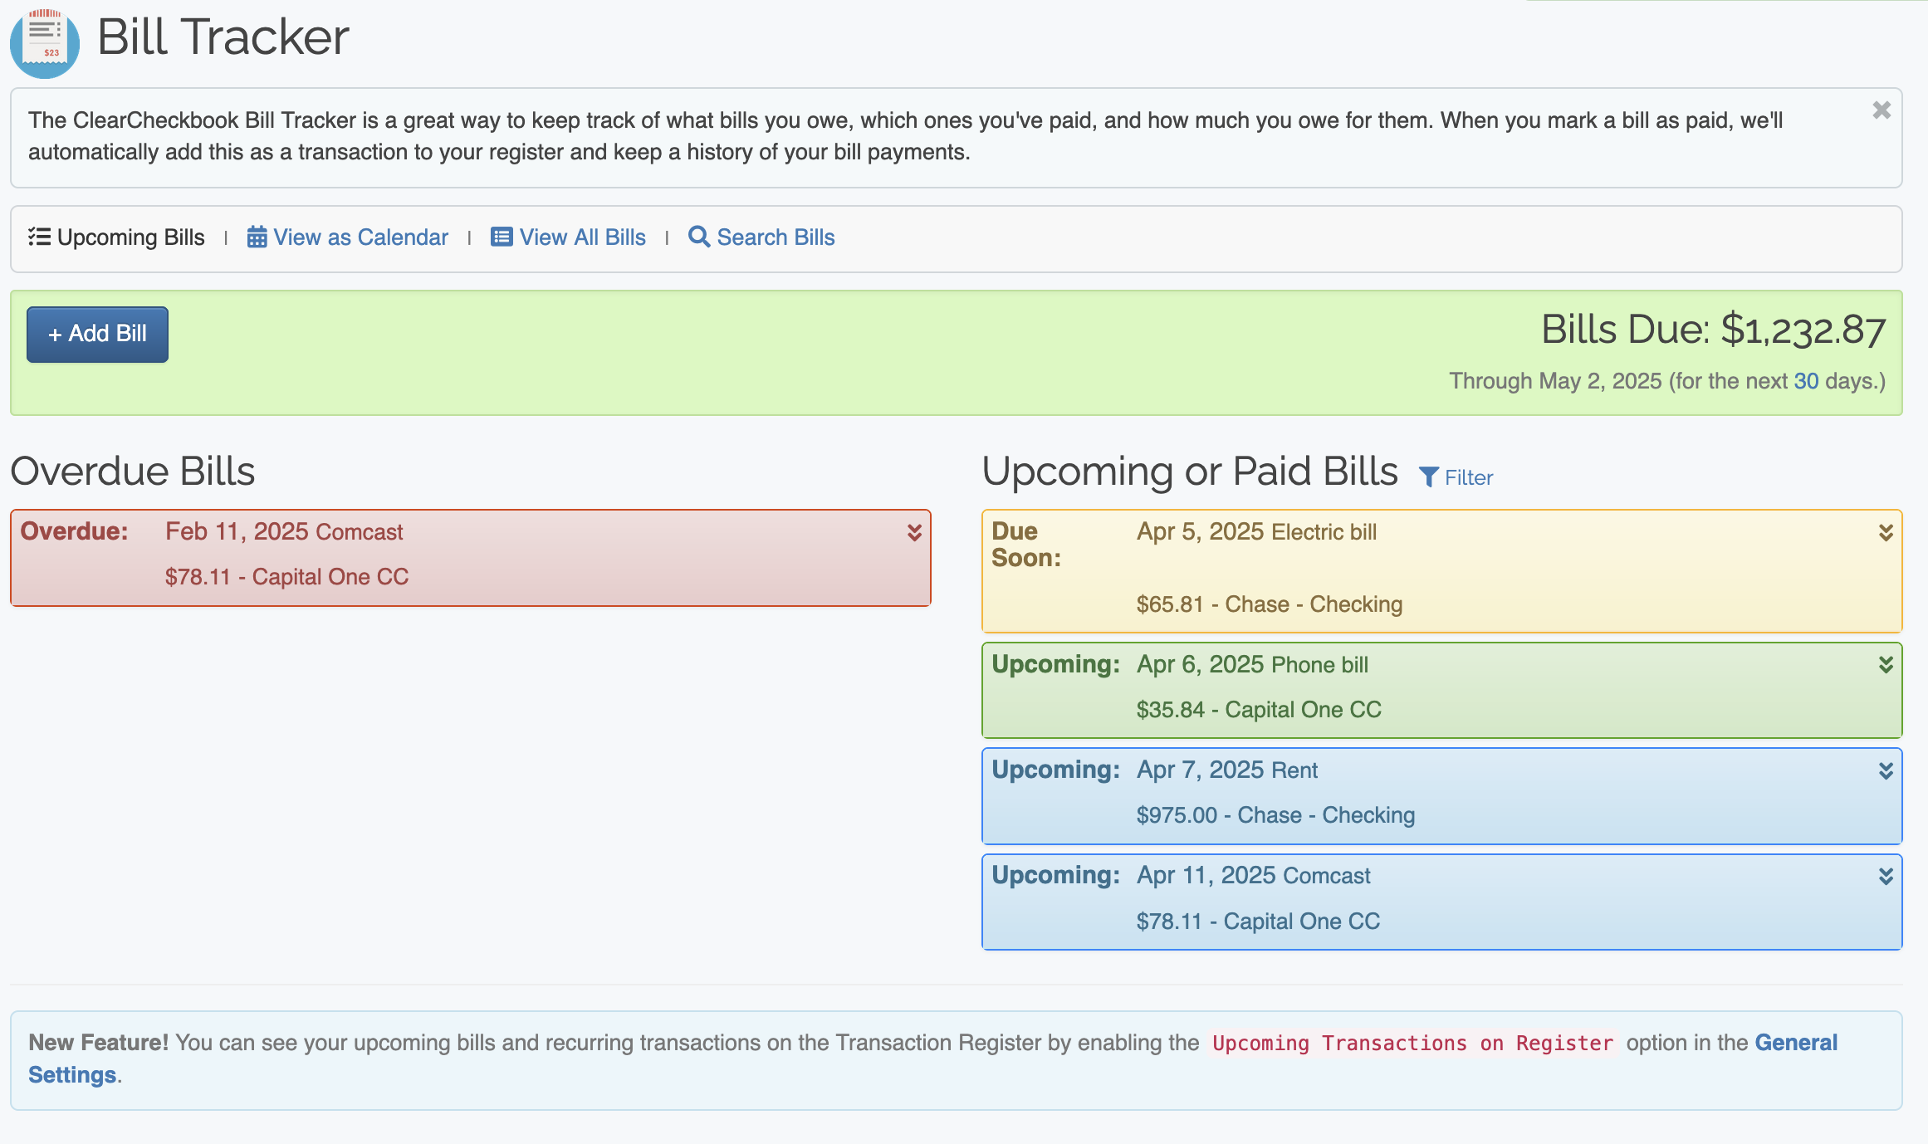The height and width of the screenshot is (1144, 1928).
Task: Expand the Rent bill entry chevron
Action: 1886,771
